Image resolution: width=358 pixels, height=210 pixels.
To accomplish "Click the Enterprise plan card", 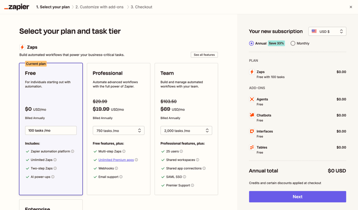I will (x=51, y=205).
